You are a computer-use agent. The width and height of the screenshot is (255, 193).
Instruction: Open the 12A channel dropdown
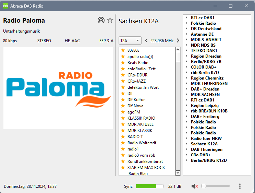coord(130,41)
